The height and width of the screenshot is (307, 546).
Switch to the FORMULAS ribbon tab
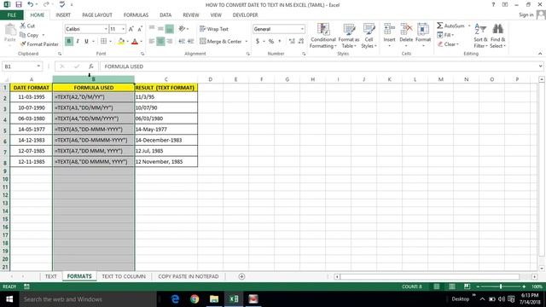(136, 15)
